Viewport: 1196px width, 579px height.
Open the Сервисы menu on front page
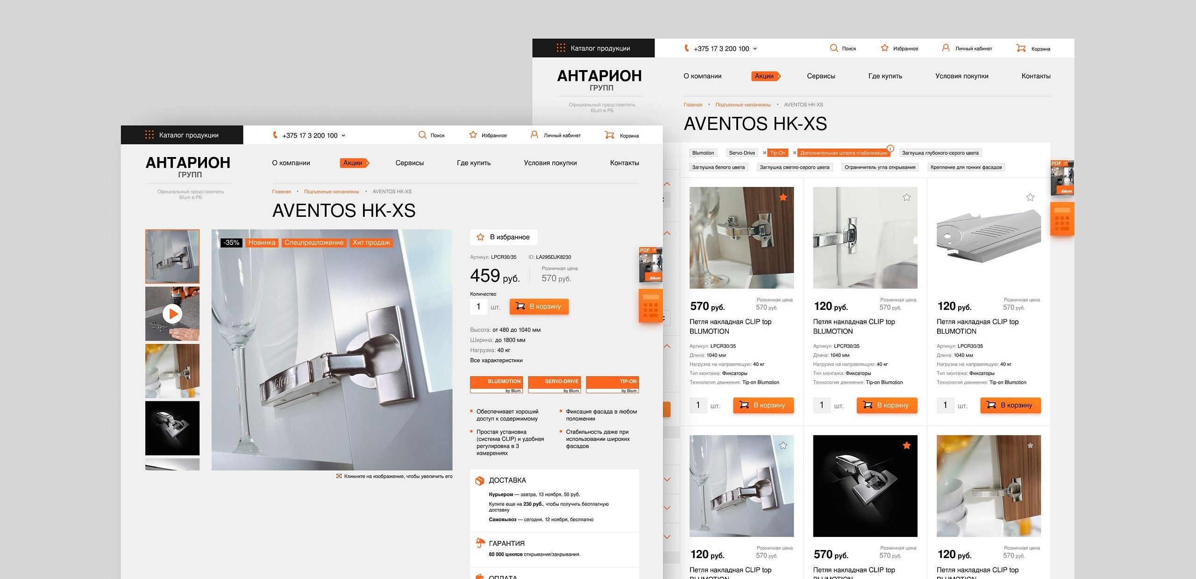click(409, 163)
